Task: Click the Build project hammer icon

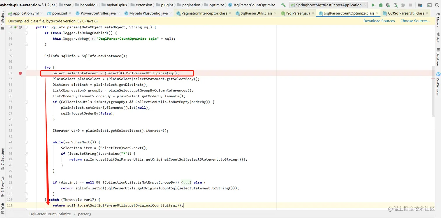Action: (x=283, y=5)
